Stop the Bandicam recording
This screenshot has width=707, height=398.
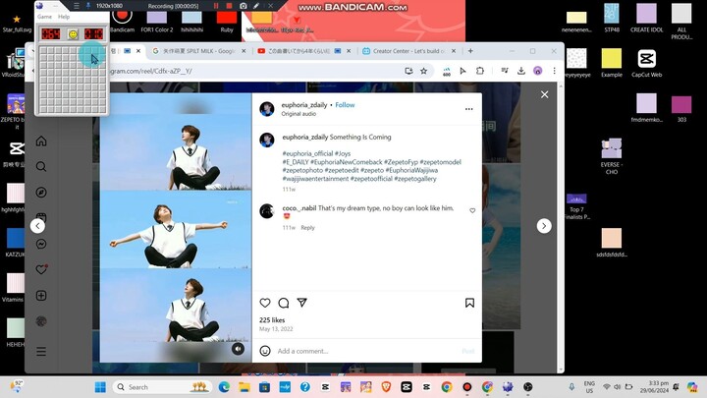tap(229, 6)
